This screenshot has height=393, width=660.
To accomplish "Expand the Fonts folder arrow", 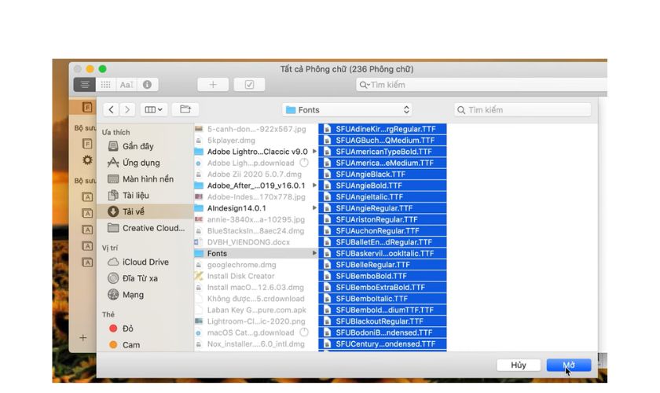I will pyautogui.click(x=314, y=253).
